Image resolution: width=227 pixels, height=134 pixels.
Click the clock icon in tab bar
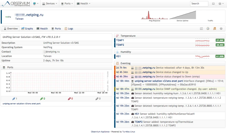pos(208,29)
